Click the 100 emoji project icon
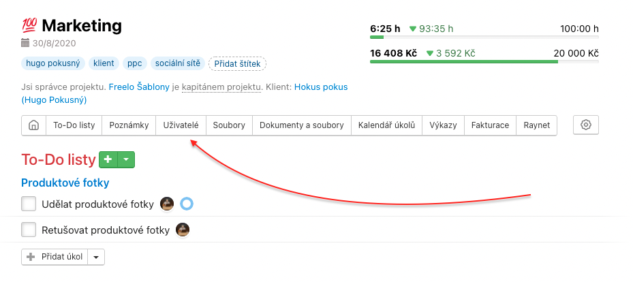The height and width of the screenshot is (282, 633). [x=29, y=26]
